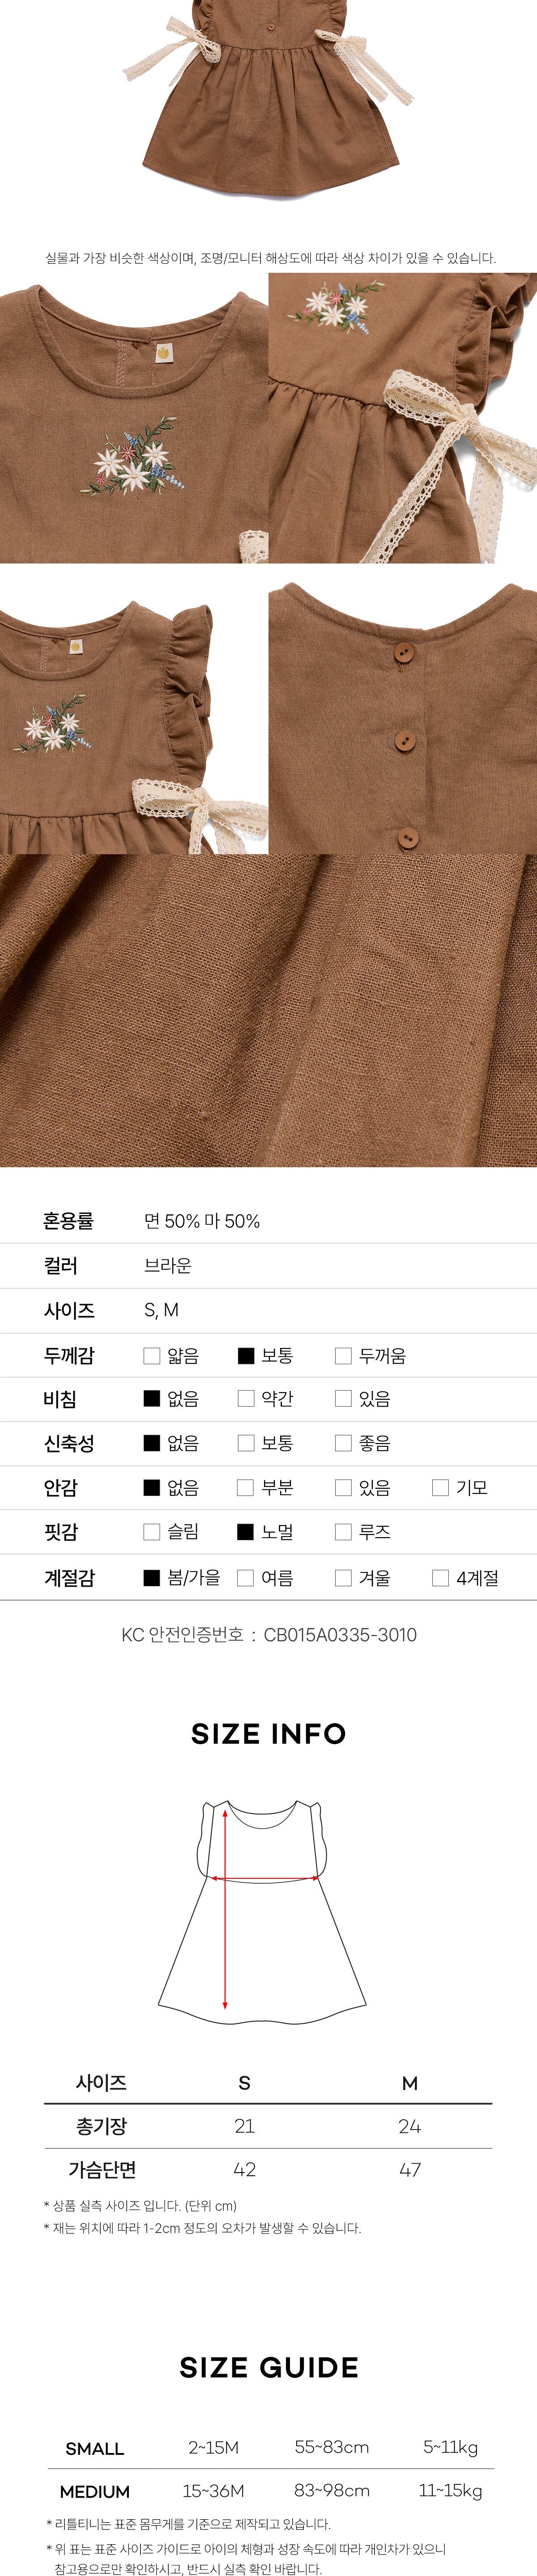Click the brown linen fabric texture image

[x=268, y=1010]
